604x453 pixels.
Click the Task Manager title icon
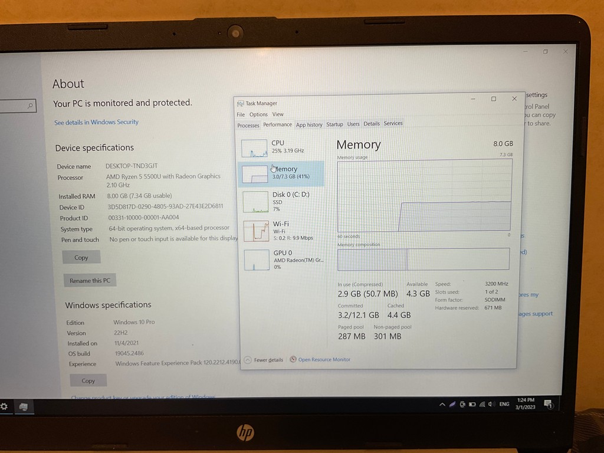241,103
